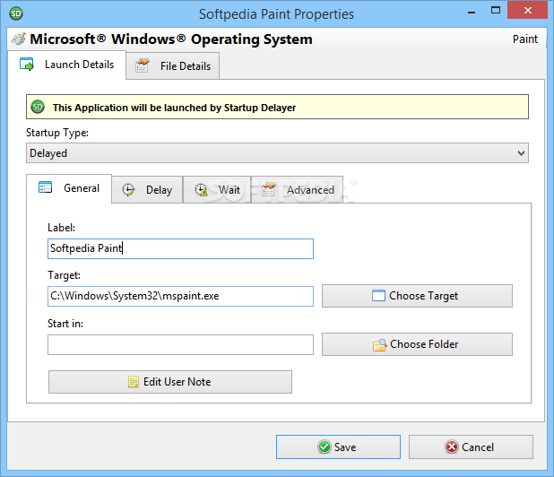Click into the Label text field
Screen dimensions: 554x477
180,248
